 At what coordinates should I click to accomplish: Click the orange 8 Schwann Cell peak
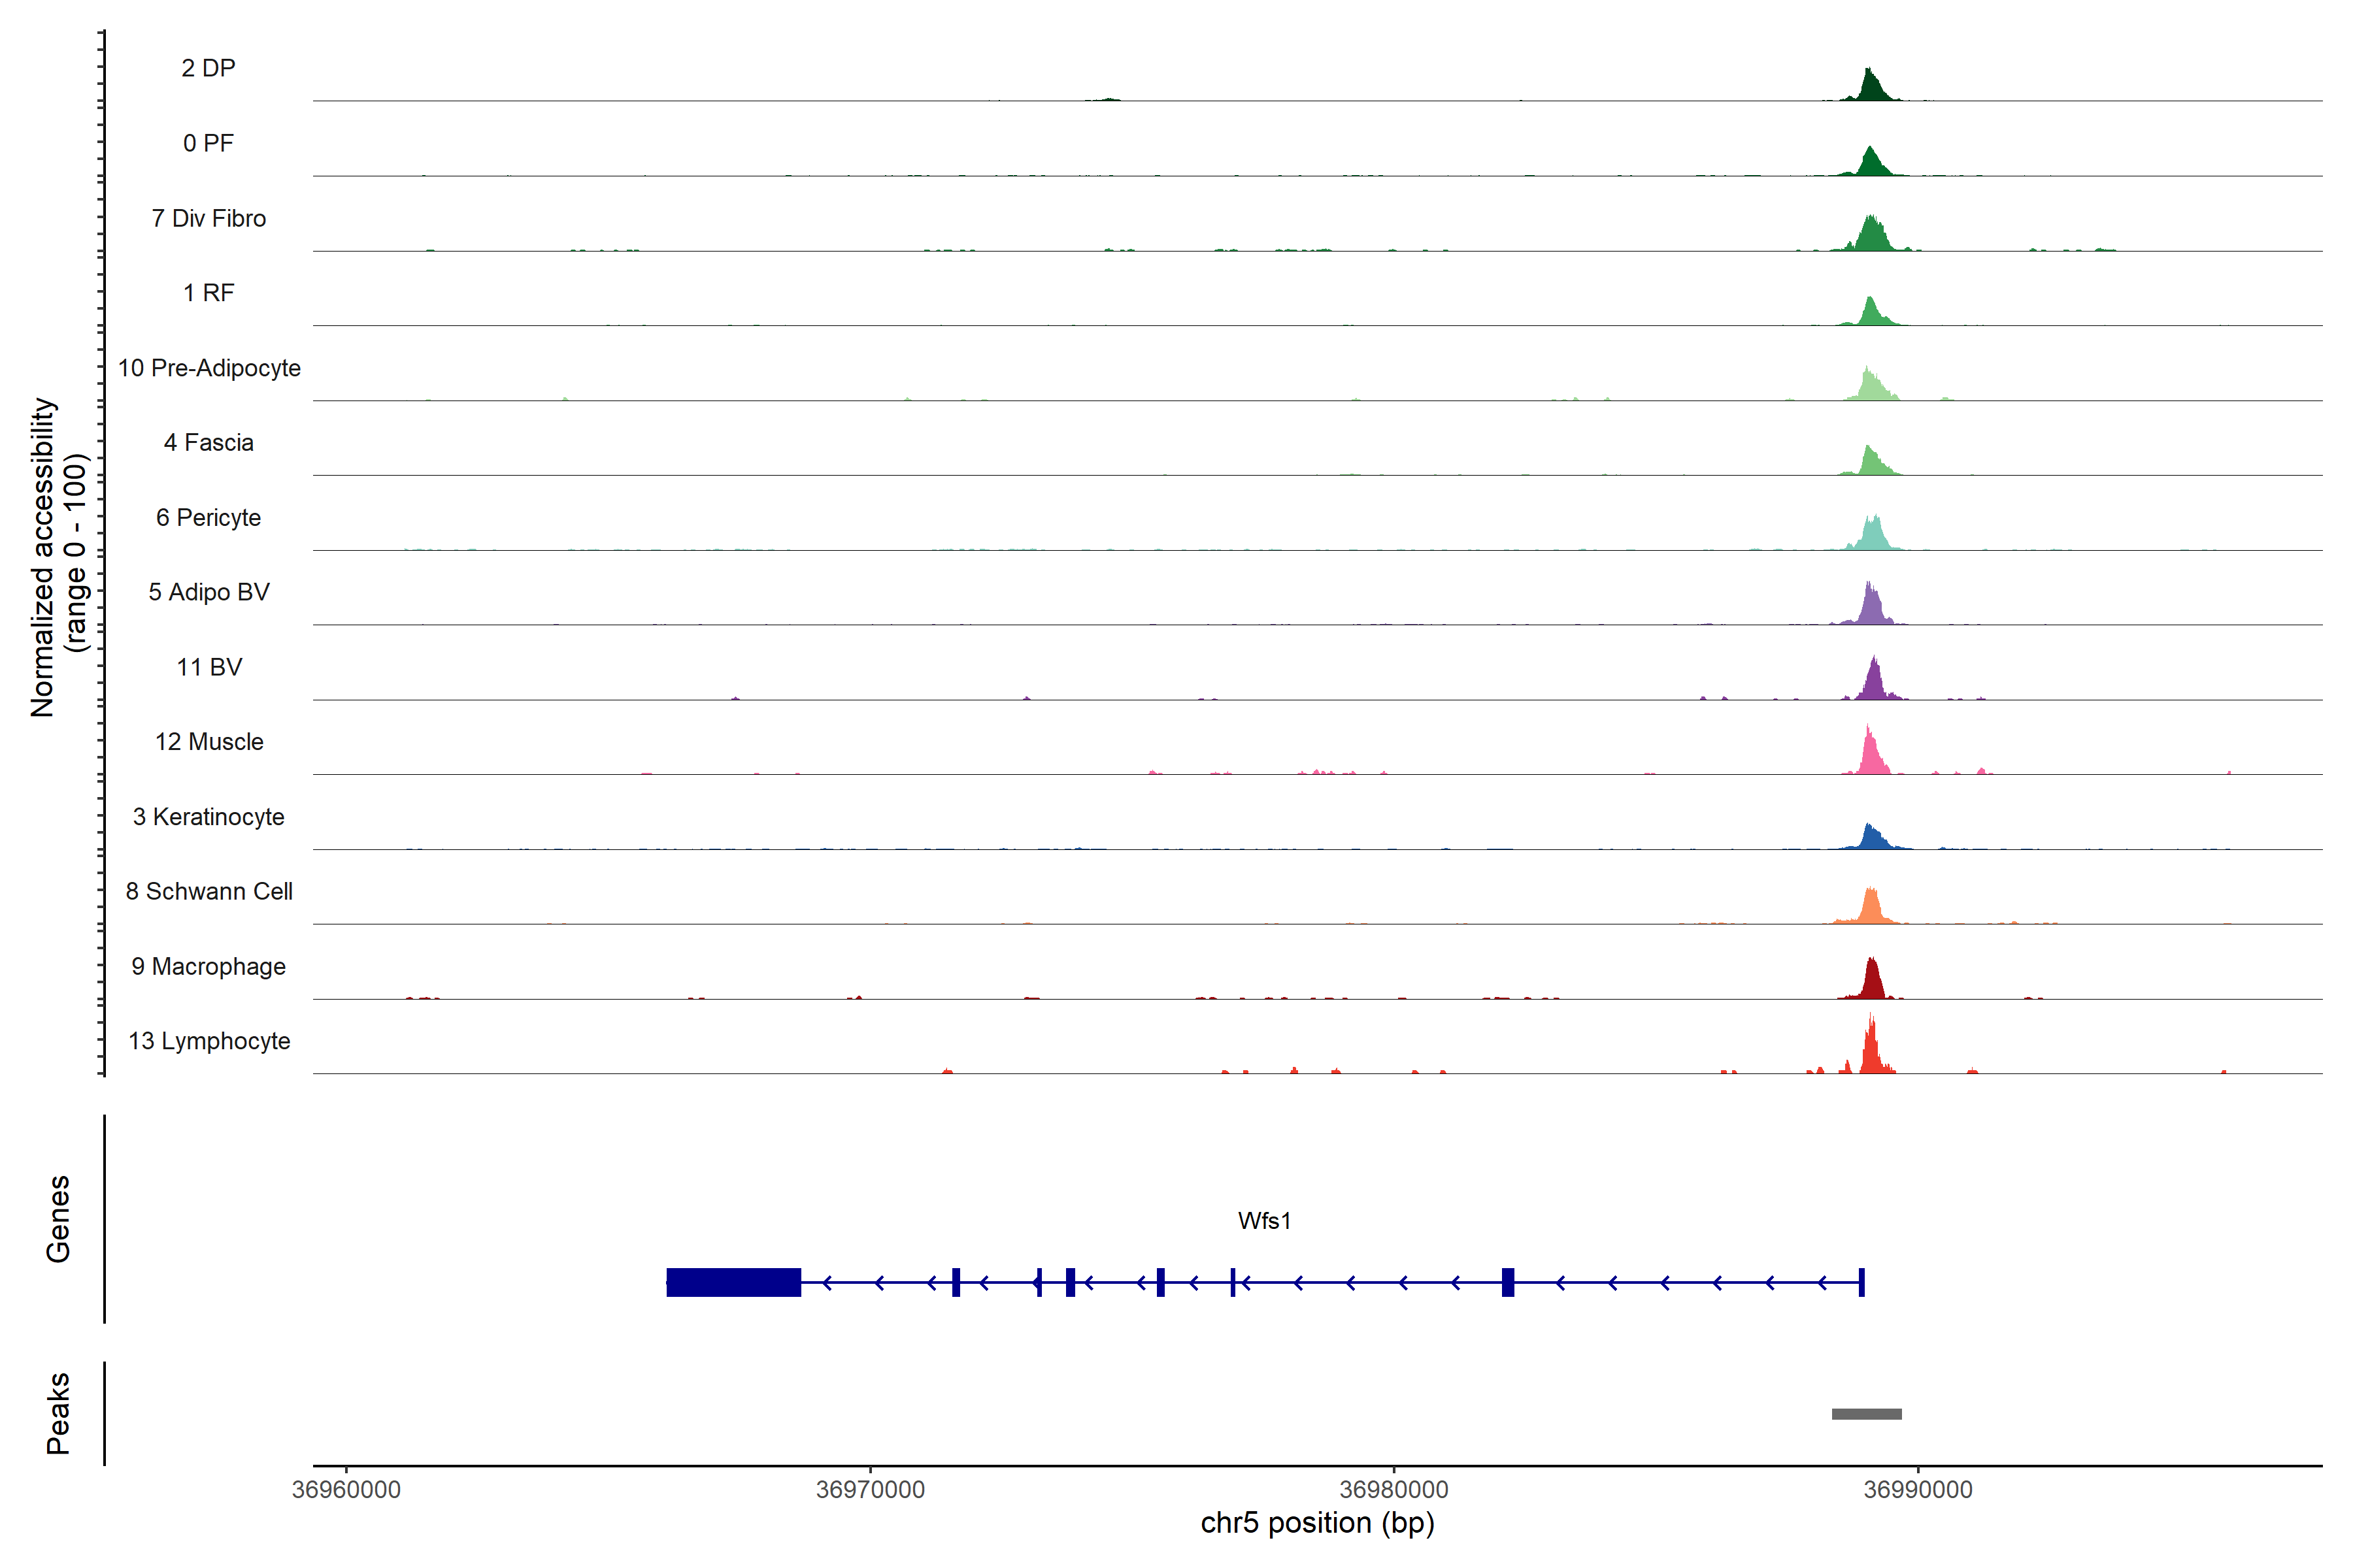pos(1871,907)
